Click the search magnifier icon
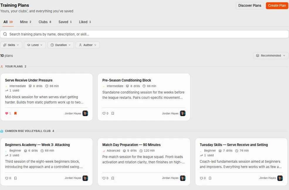 [5, 34]
